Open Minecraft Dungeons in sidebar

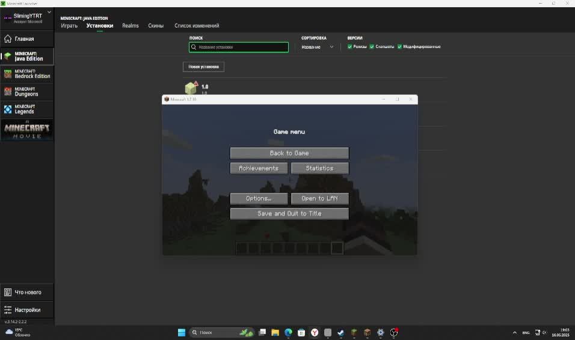pos(27,91)
